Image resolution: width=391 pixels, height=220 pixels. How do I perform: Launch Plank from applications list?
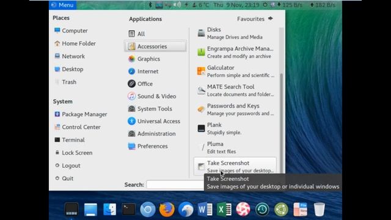coord(235,128)
